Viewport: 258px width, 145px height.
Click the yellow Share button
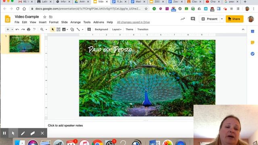click(235, 19)
